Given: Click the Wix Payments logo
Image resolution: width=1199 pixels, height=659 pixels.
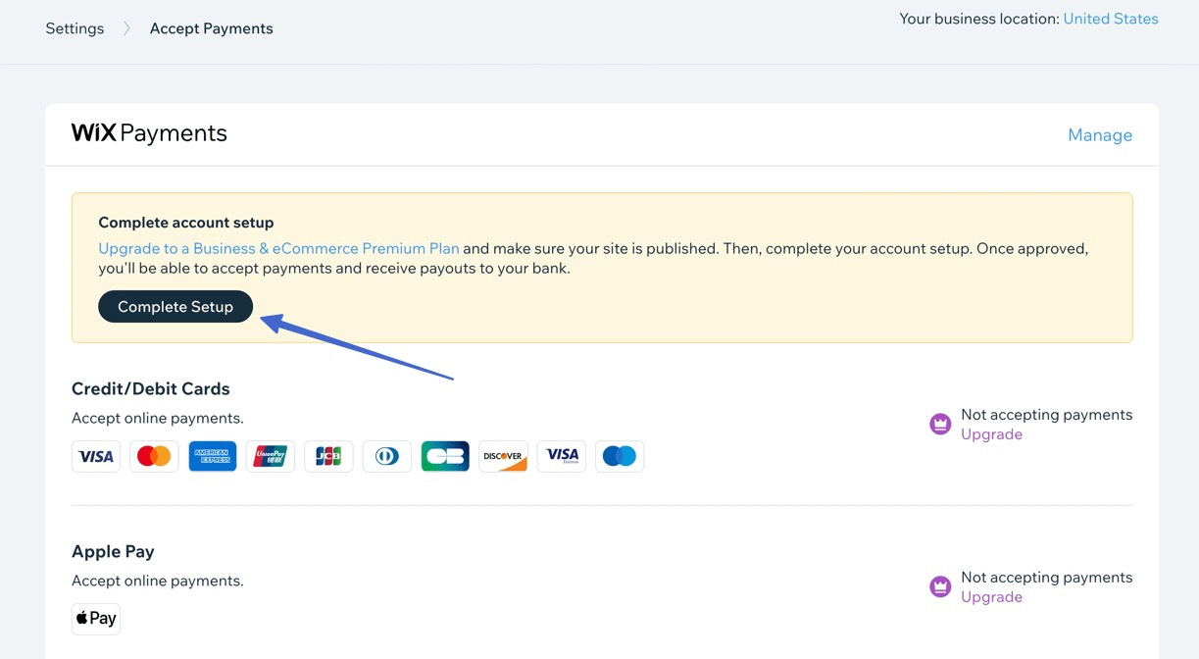Looking at the screenshot, I should point(148,133).
